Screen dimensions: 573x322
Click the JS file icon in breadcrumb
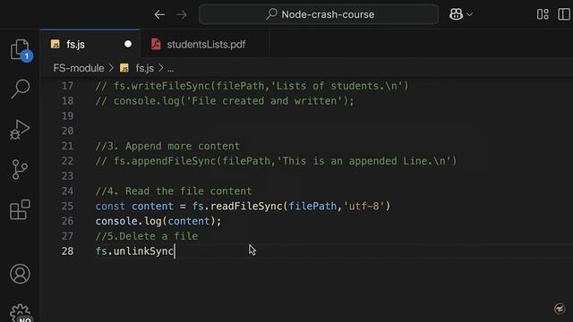pyautogui.click(x=124, y=68)
